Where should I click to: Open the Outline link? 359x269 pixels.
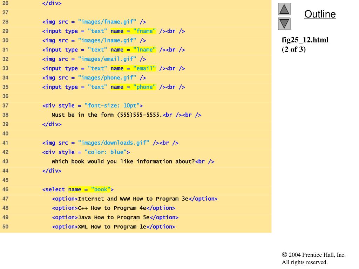320,14
